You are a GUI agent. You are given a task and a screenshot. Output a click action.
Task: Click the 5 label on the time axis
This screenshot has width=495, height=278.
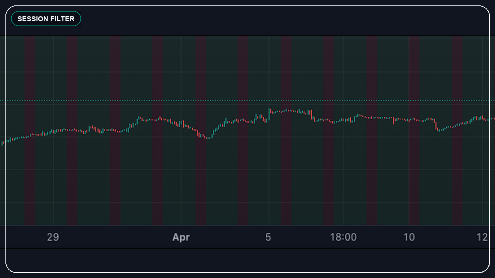tap(268, 237)
